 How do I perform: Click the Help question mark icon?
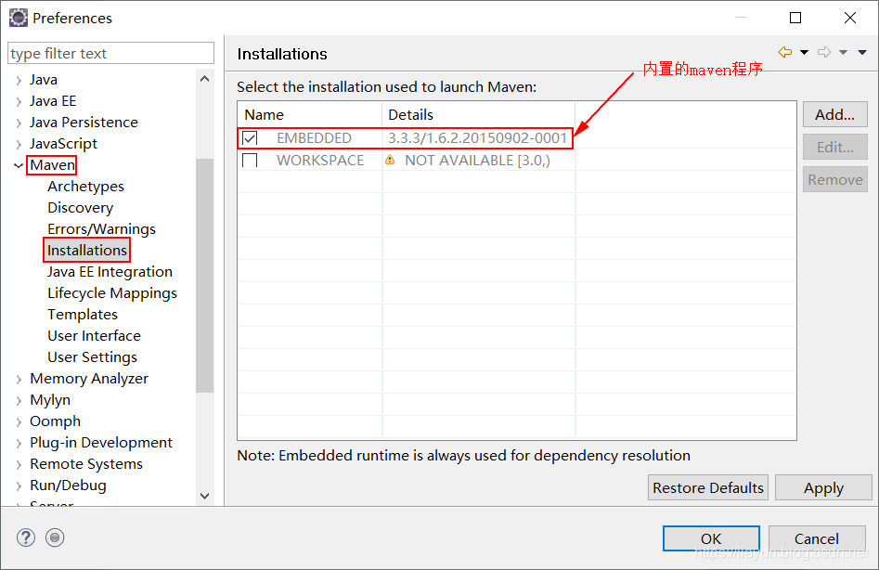[26, 538]
